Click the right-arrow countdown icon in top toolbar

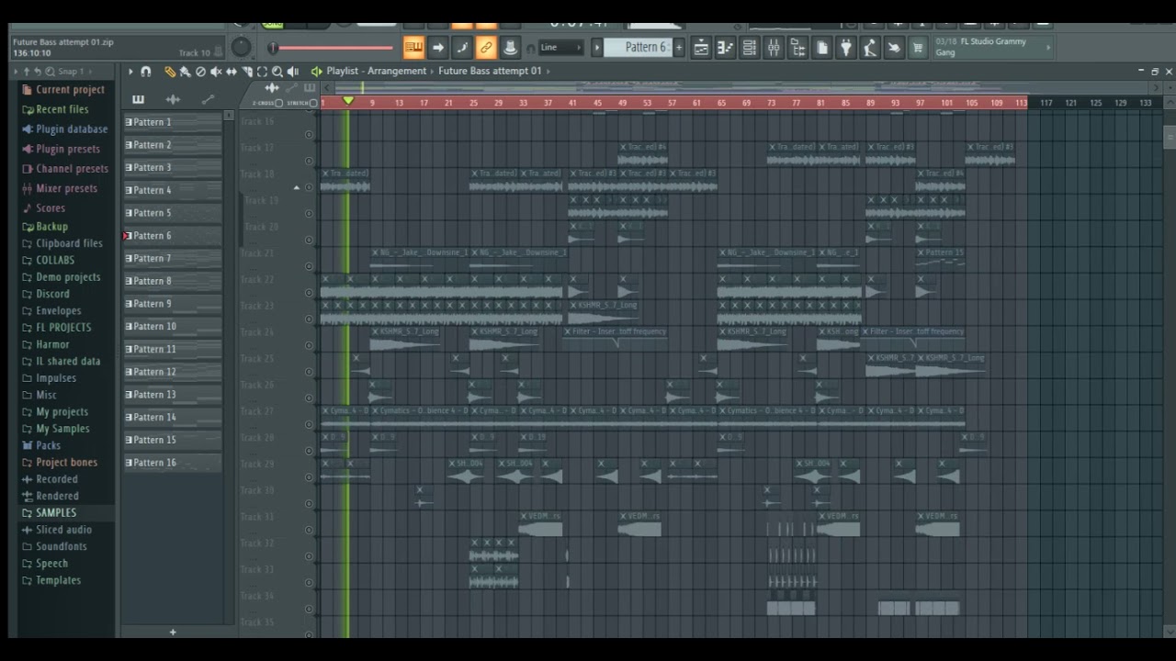coord(438,48)
